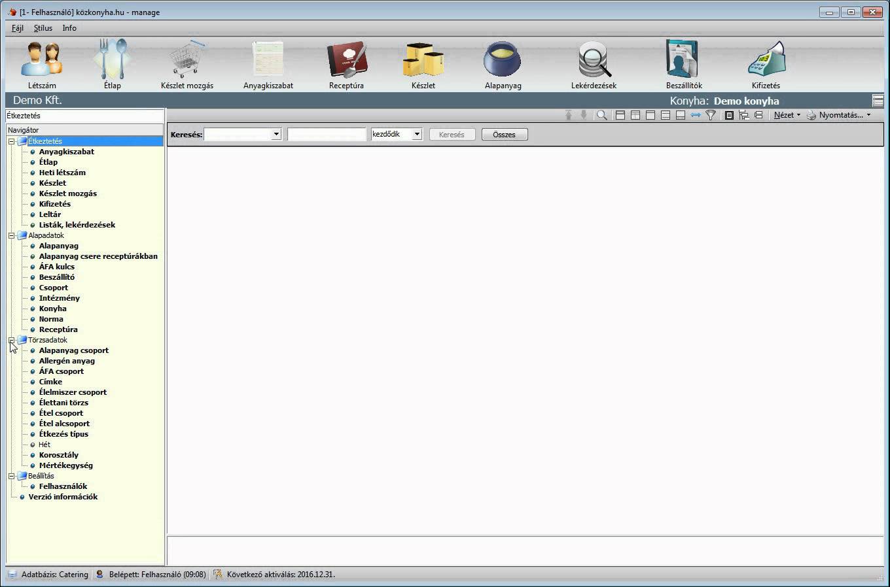Click the magnifier search toolbar icon
This screenshot has width=890, height=587.
click(601, 115)
